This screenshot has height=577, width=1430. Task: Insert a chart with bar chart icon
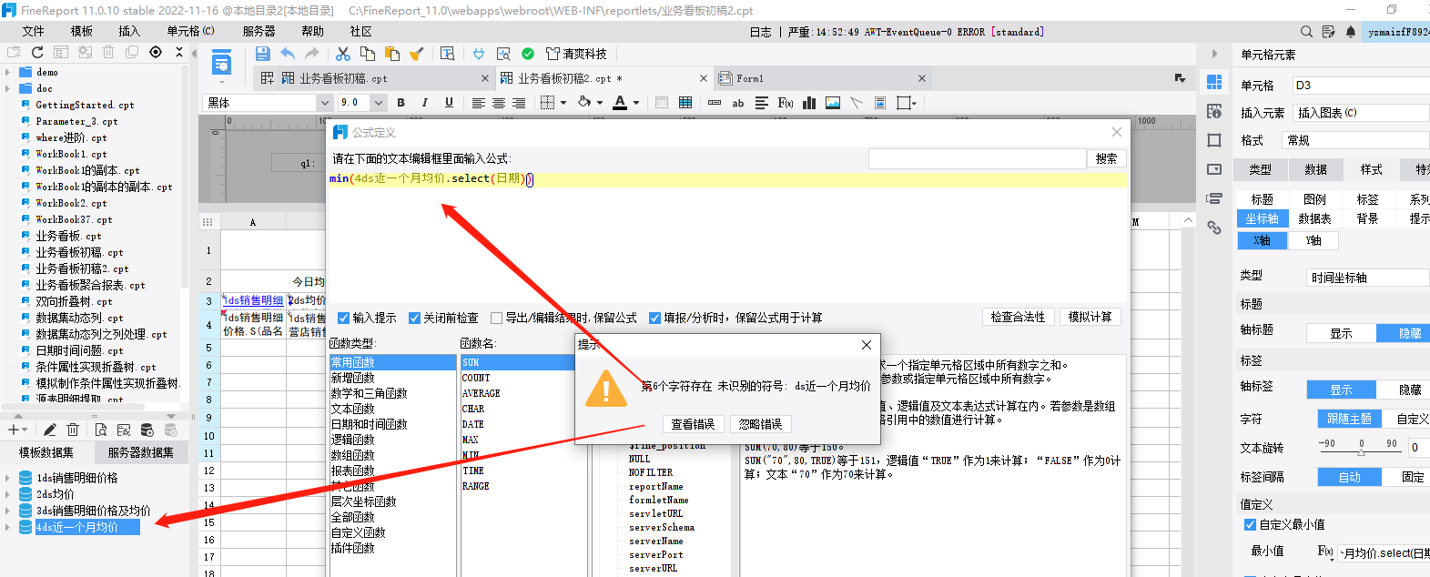(x=809, y=103)
